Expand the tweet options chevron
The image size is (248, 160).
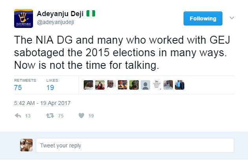(232, 18)
